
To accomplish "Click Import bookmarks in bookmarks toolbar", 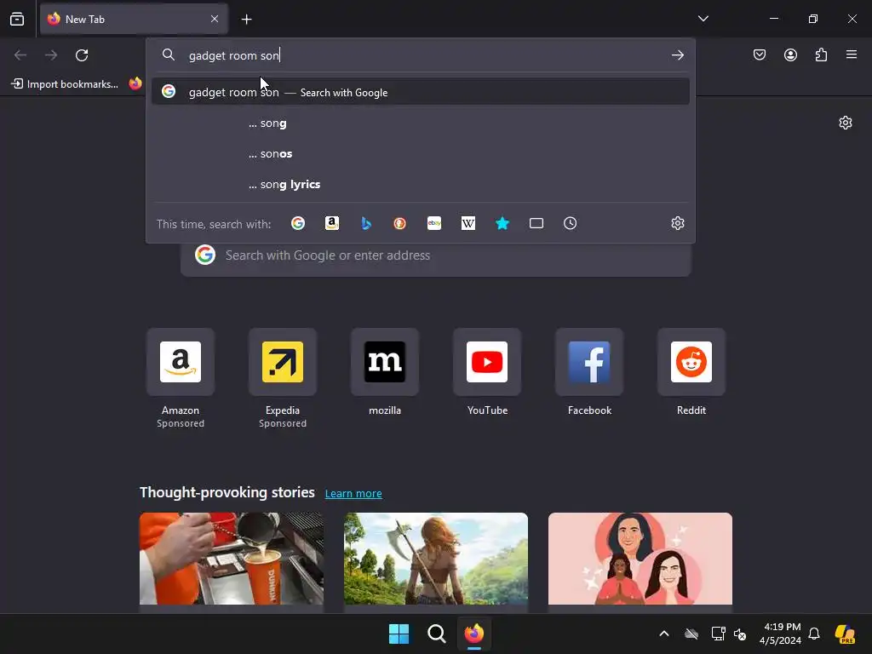I will point(65,84).
